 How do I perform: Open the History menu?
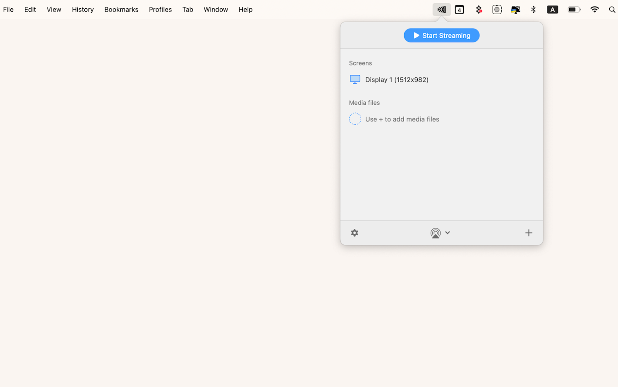pyautogui.click(x=83, y=10)
